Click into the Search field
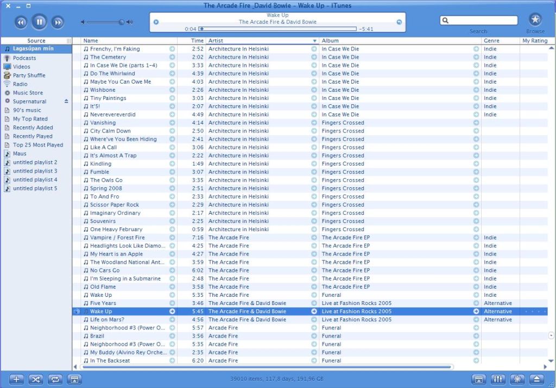 click(479, 21)
